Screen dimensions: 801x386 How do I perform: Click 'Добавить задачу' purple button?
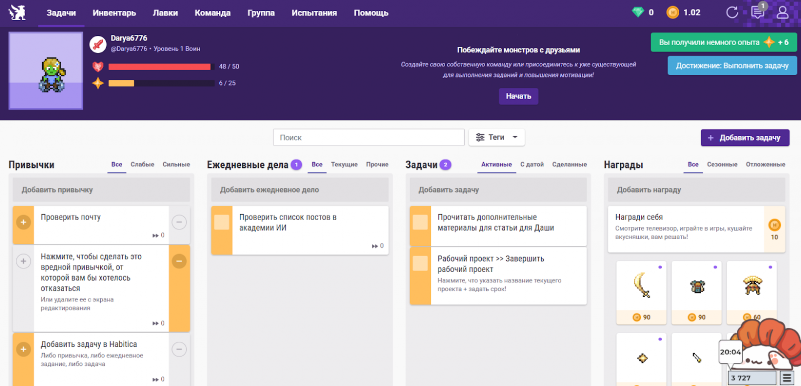(x=744, y=138)
